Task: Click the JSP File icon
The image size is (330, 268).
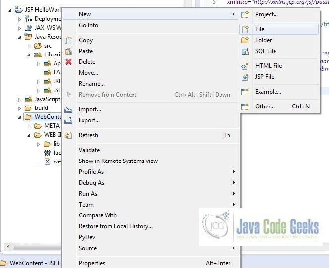Action: coord(245,77)
